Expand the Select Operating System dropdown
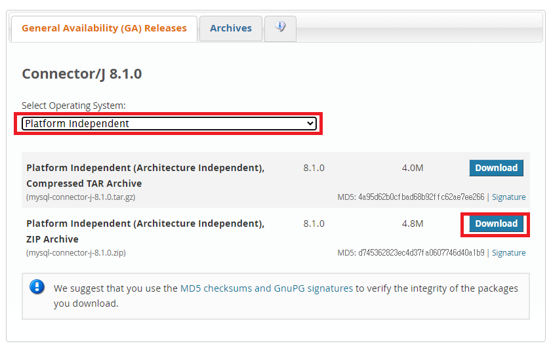 point(169,124)
